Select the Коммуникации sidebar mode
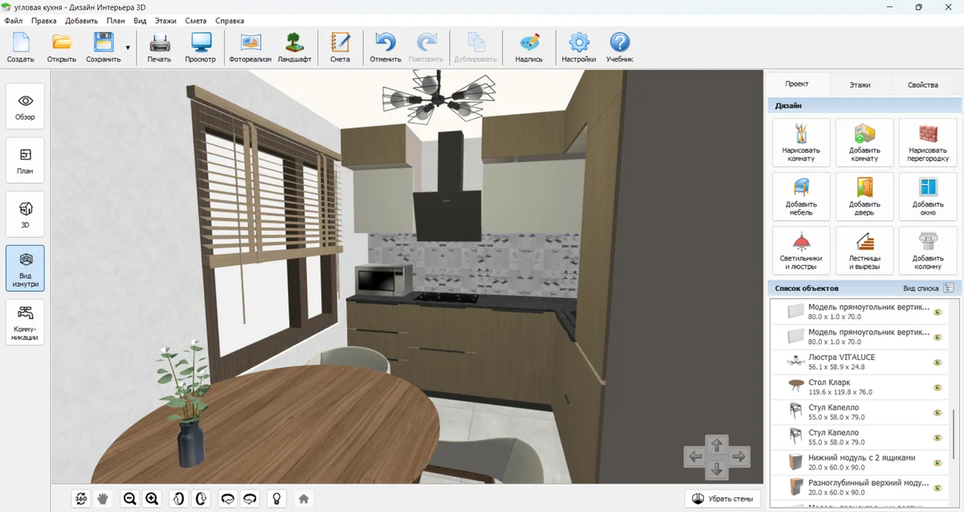The height and width of the screenshot is (512, 964). 25,322
